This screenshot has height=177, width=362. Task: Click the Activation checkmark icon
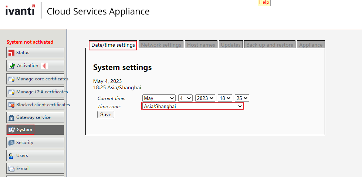[x=12, y=66]
